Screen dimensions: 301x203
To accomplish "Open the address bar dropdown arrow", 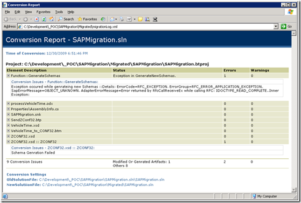I will 276,27.
